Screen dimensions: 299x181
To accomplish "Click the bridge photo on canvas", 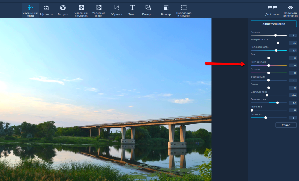I will tap(106, 100).
